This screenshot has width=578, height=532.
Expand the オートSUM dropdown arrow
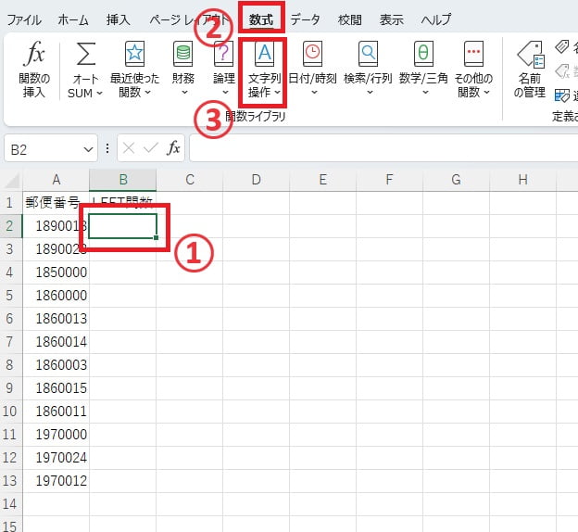[x=99, y=93]
